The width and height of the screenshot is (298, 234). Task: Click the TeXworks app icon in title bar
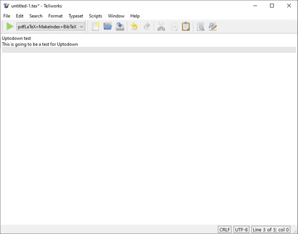(6, 6)
